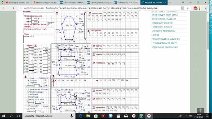The height and width of the screenshot is (119, 212).
Task: Select the Свободный silhouette option
Action: click(27, 94)
